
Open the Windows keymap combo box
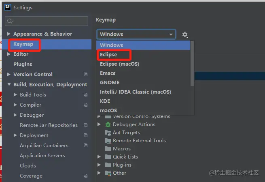click(x=136, y=34)
